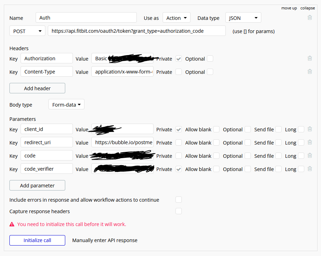Enable Capture response headers option
321x256 pixels.
click(179, 211)
